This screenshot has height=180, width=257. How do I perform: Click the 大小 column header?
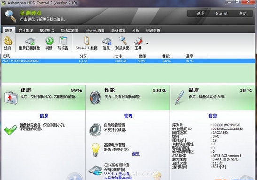pos(118,56)
